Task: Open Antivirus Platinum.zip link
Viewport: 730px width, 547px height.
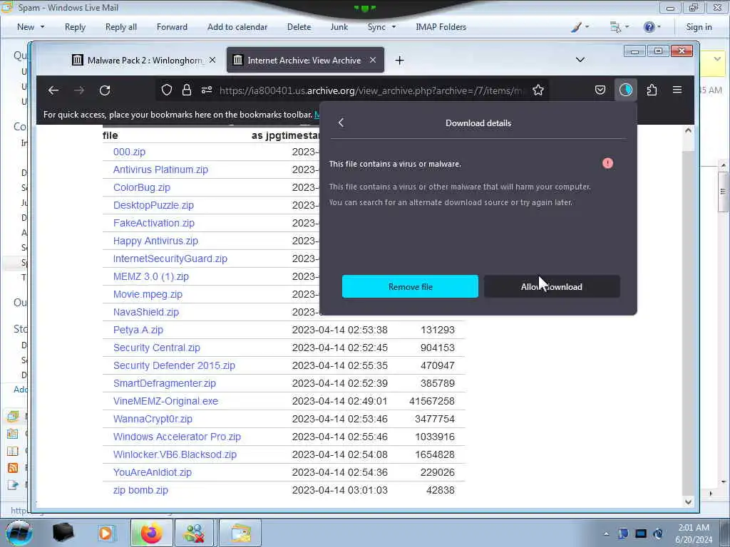Action: tap(160, 170)
